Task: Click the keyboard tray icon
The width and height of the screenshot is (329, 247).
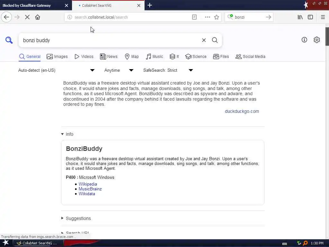Action: [285, 244]
